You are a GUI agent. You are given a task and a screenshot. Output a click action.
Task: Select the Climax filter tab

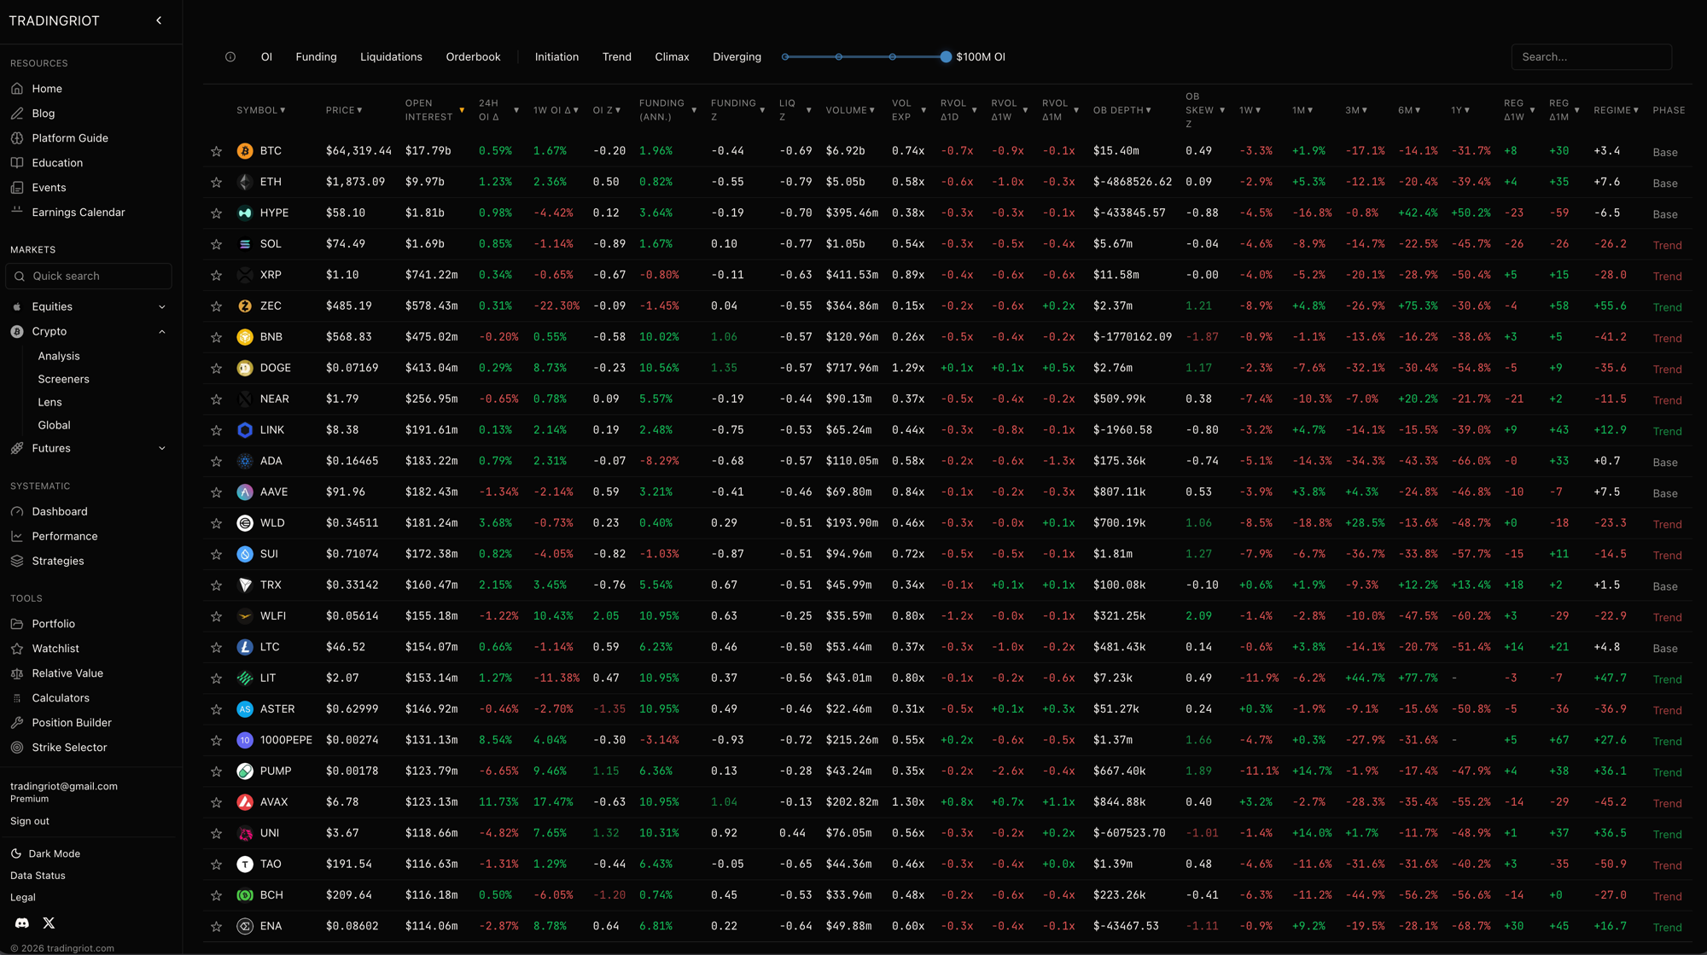[x=672, y=57]
